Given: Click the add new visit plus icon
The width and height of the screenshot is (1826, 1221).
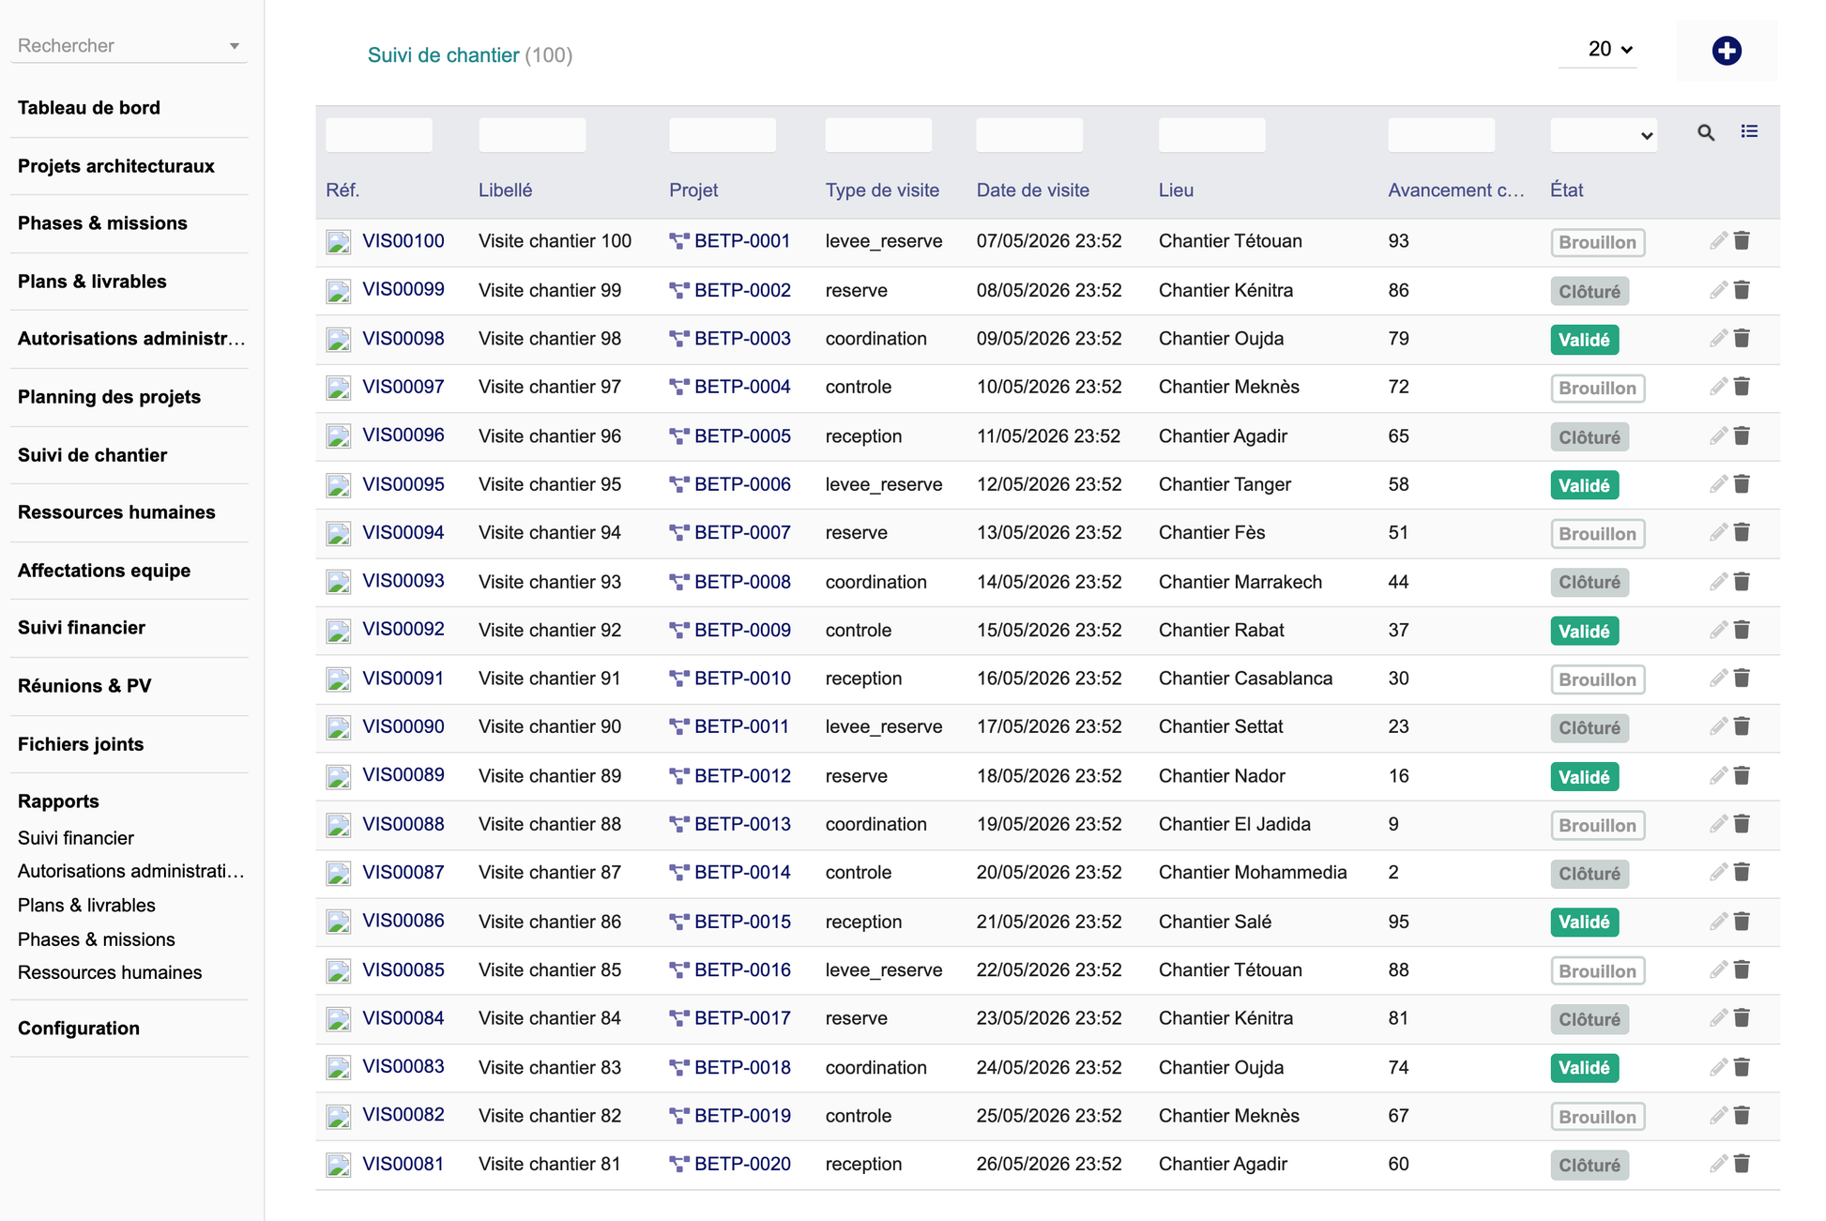Looking at the screenshot, I should click(1726, 51).
